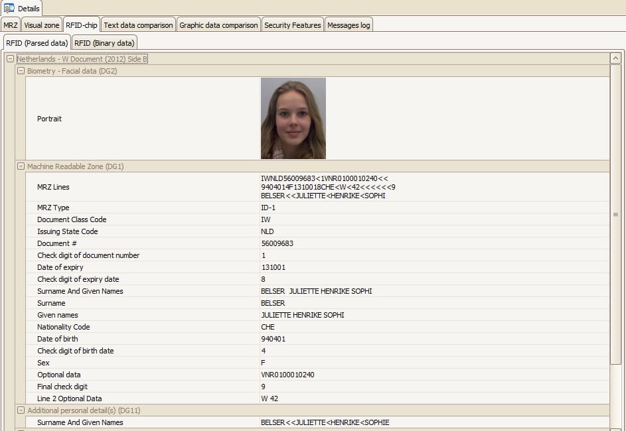Switch to RFID (Binary data) sub-tab
This screenshot has width=626, height=431.
tap(104, 43)
